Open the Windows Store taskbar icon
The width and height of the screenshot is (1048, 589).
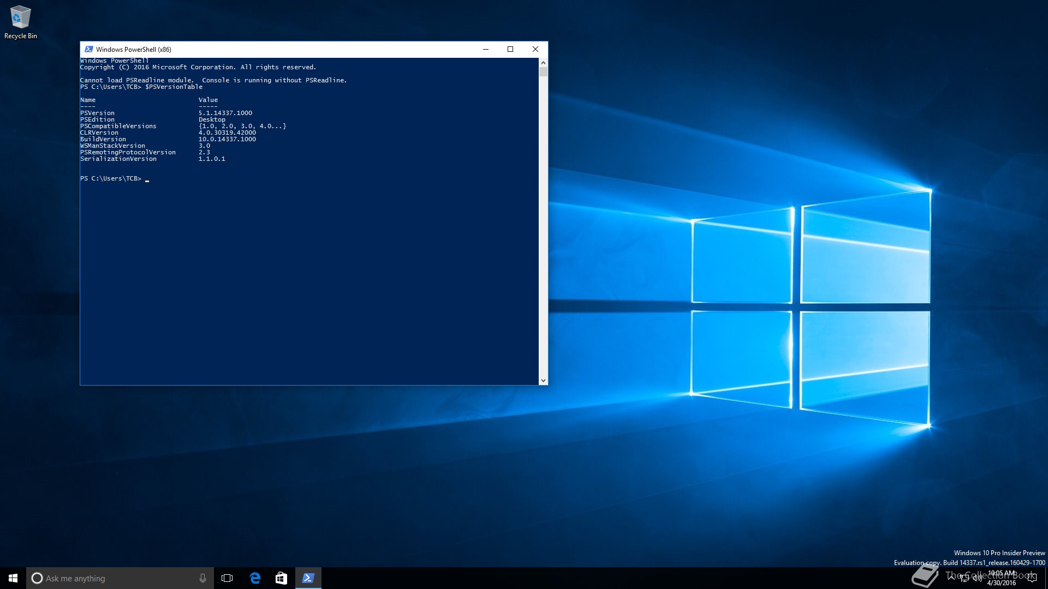pos(281,578)
